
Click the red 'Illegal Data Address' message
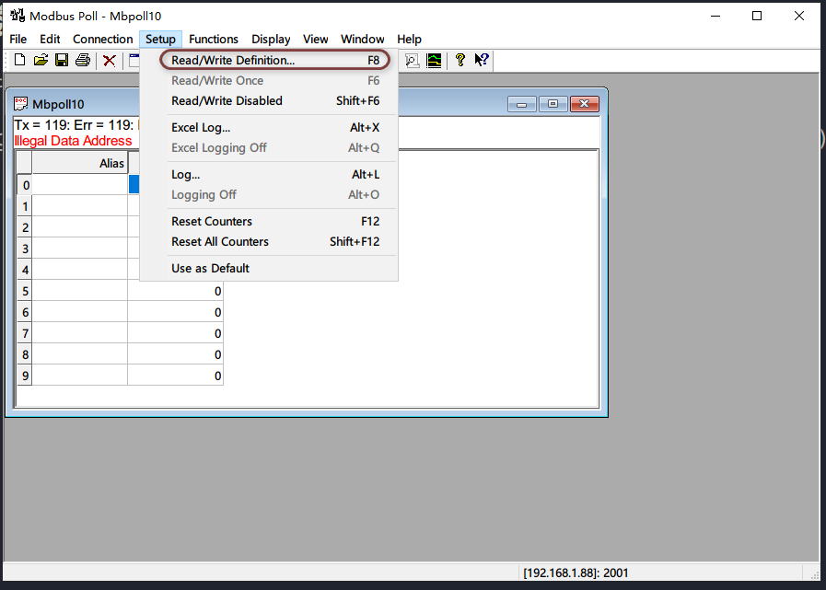point(73,141)
